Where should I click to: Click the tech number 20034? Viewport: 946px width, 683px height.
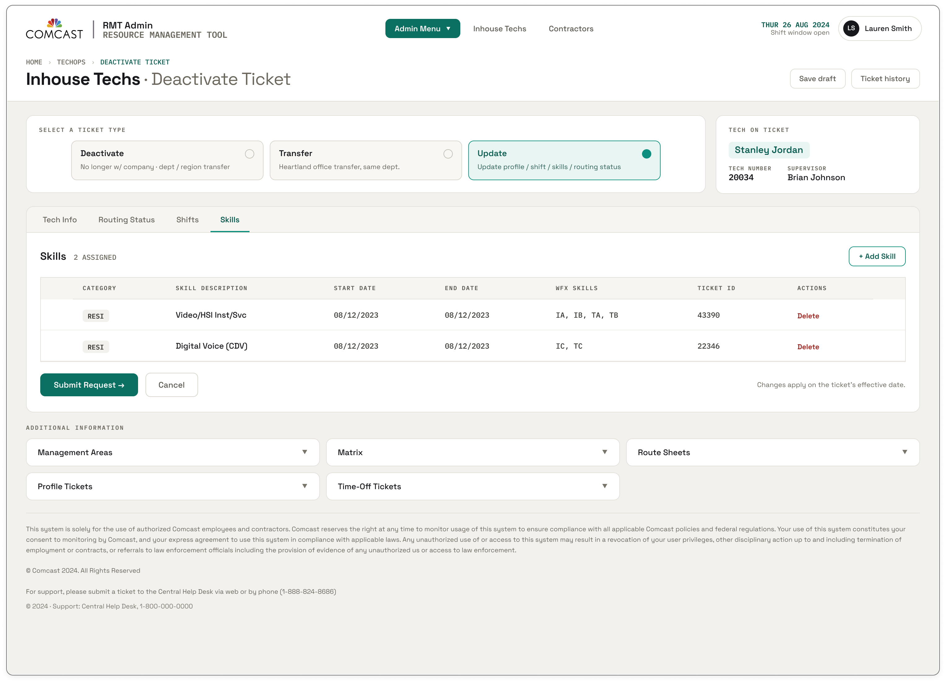click(x=741, y=177)
